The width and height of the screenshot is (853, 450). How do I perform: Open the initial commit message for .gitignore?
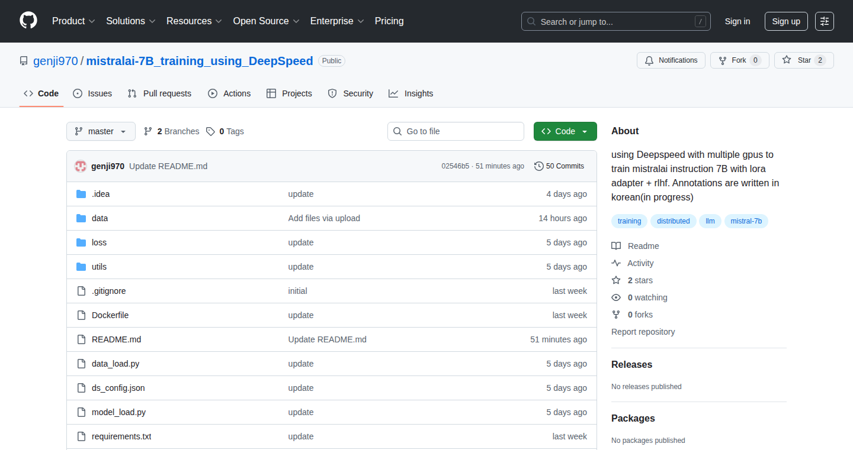(x=297, y=291)
